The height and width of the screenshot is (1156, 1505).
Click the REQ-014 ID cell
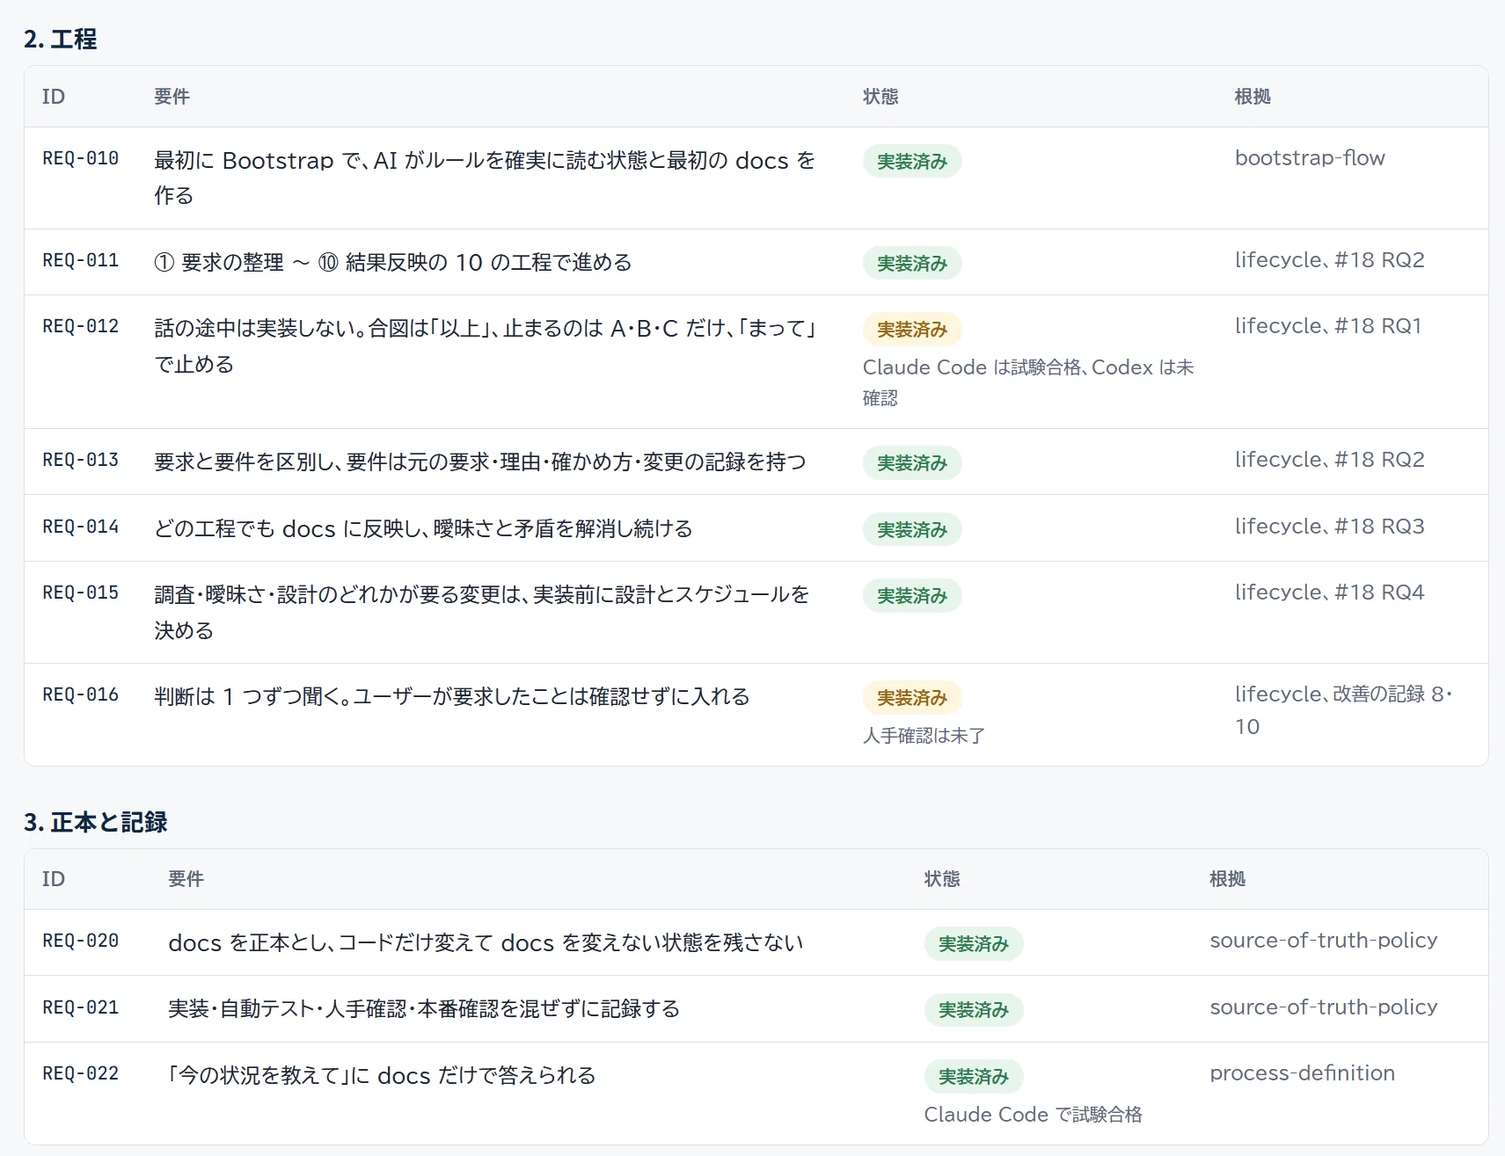(80, 527)
